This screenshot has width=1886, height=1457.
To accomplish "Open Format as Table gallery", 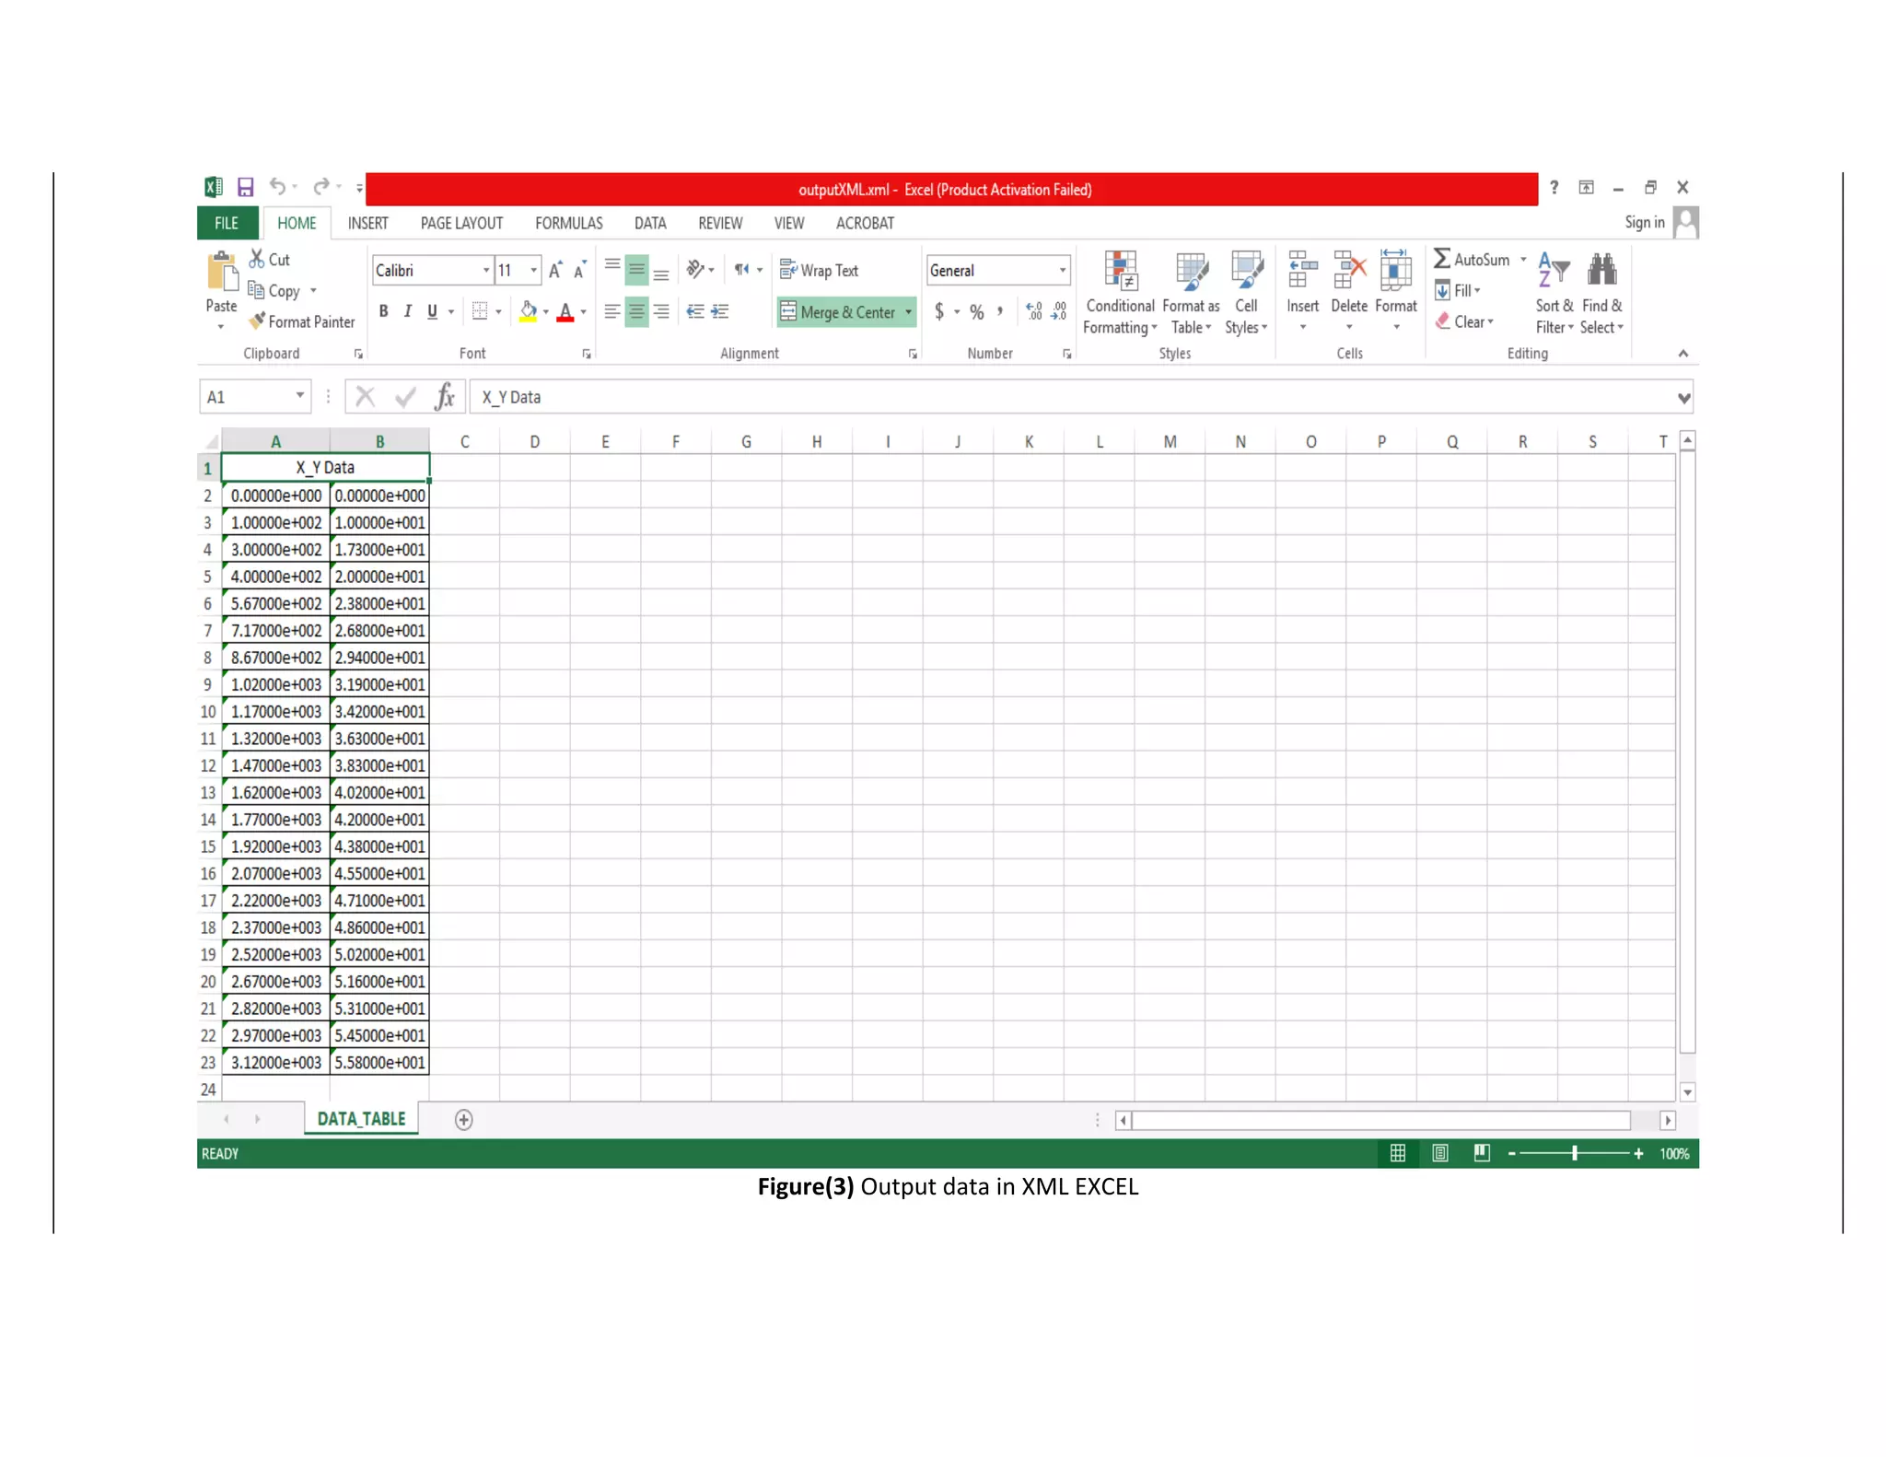I will 1191,293.
